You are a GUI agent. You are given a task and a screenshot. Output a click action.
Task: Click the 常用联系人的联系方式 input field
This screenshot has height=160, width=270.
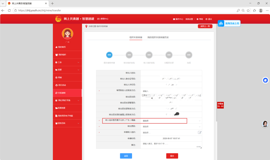(171, 91)
